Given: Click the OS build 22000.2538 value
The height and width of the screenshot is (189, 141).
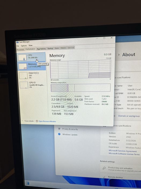Looking at the screenshot, I should pos(131,144).
